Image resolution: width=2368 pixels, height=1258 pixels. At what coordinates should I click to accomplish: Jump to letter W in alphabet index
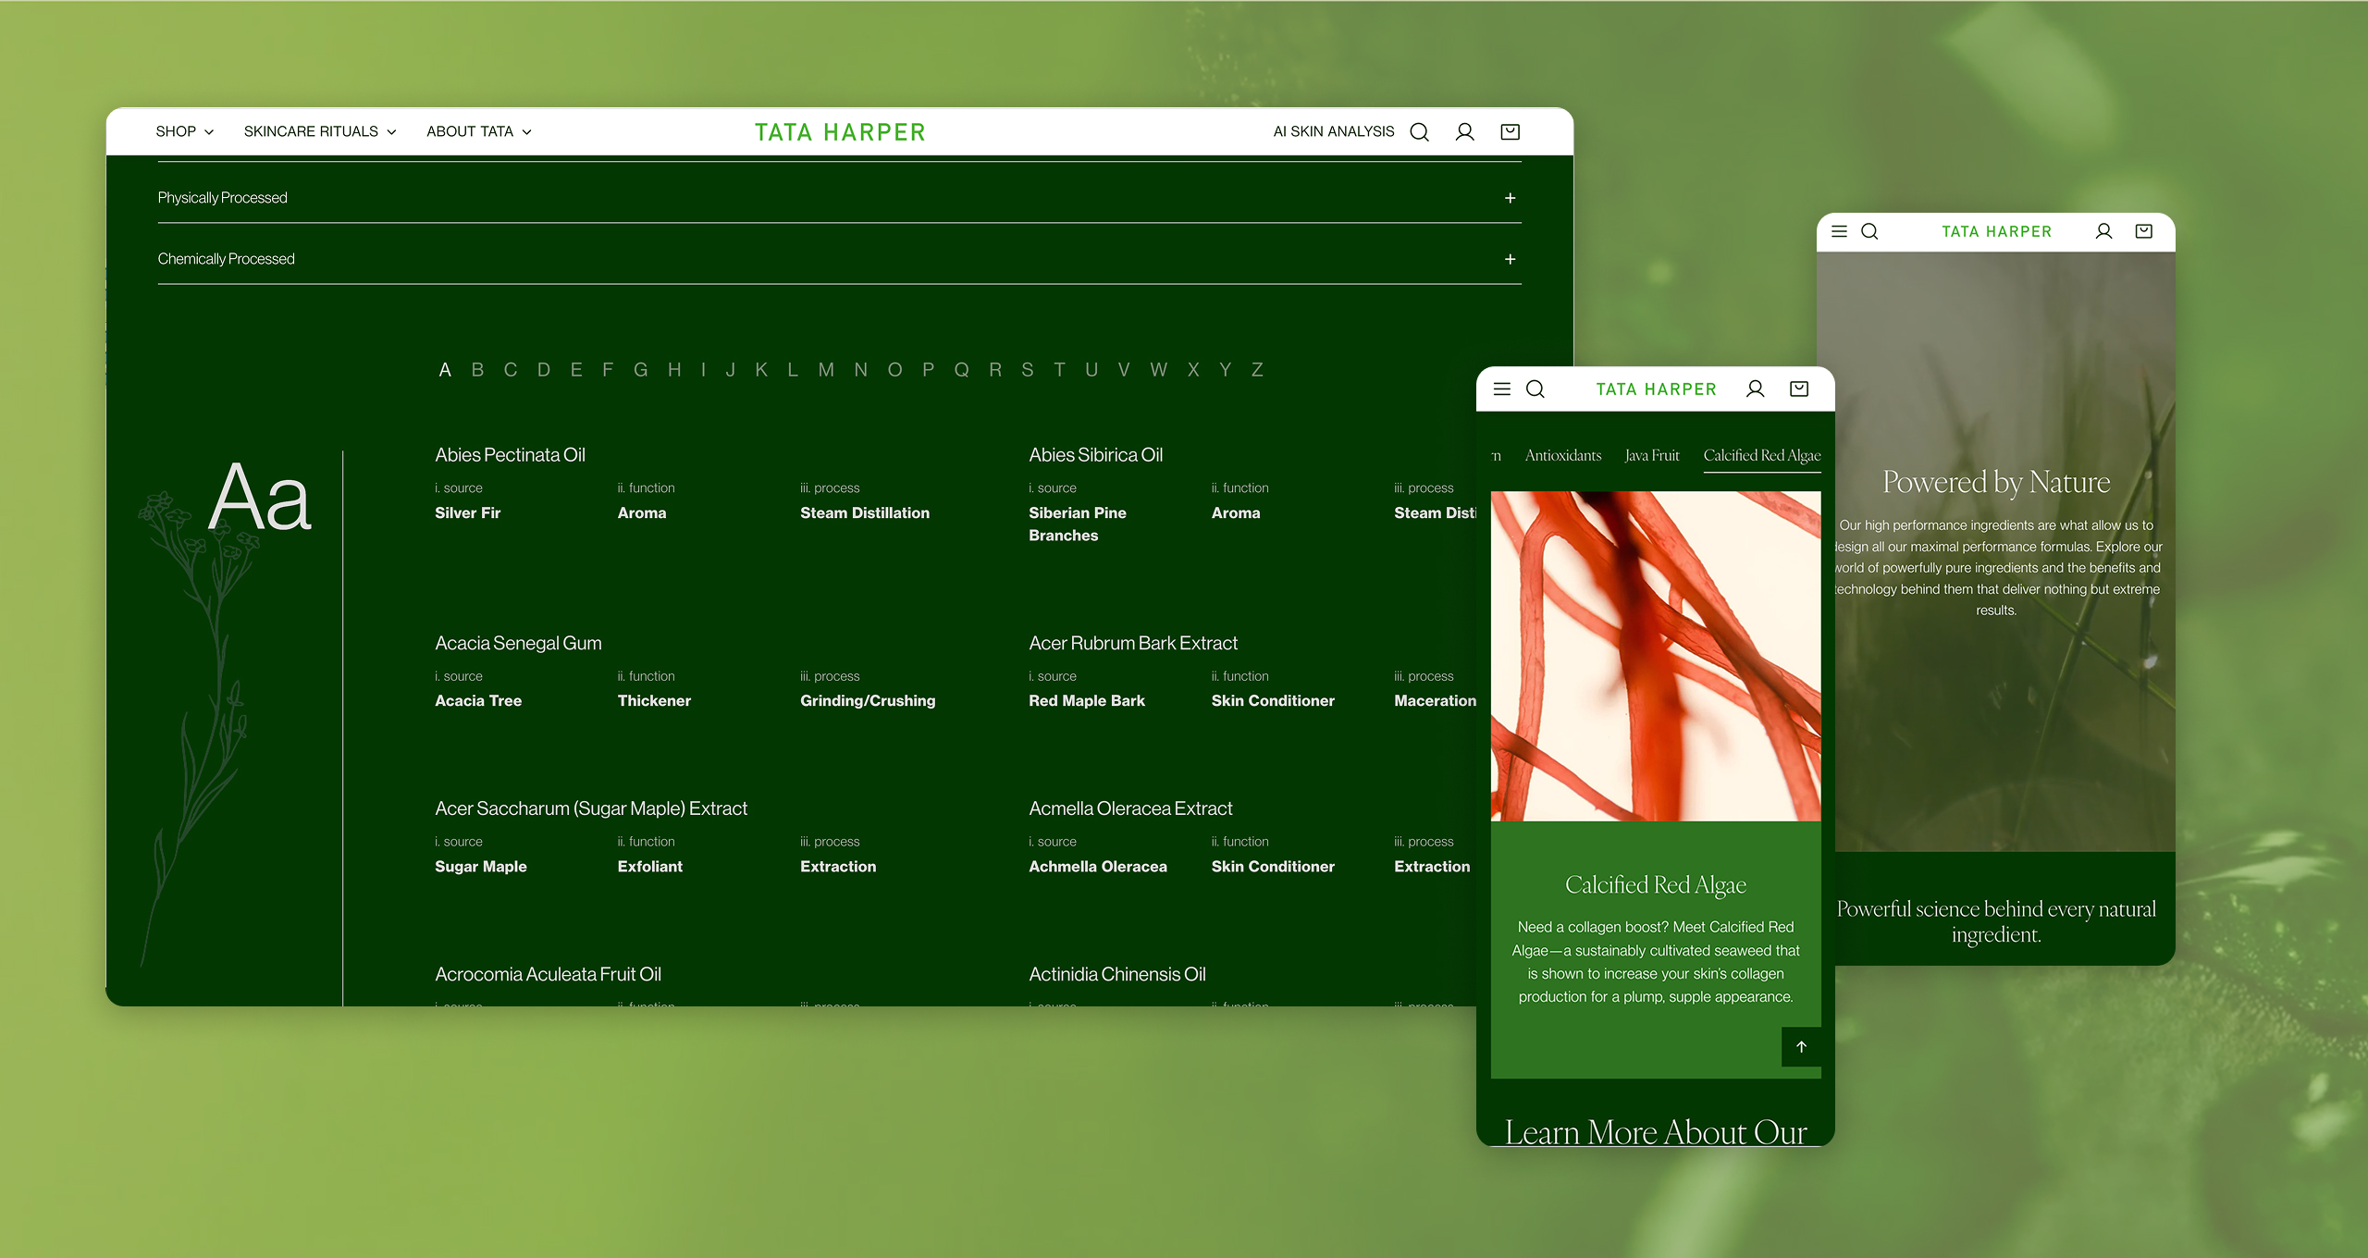click(1158, 370)
